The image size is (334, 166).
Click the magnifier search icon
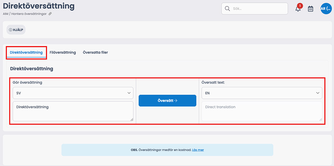[227, 9]
